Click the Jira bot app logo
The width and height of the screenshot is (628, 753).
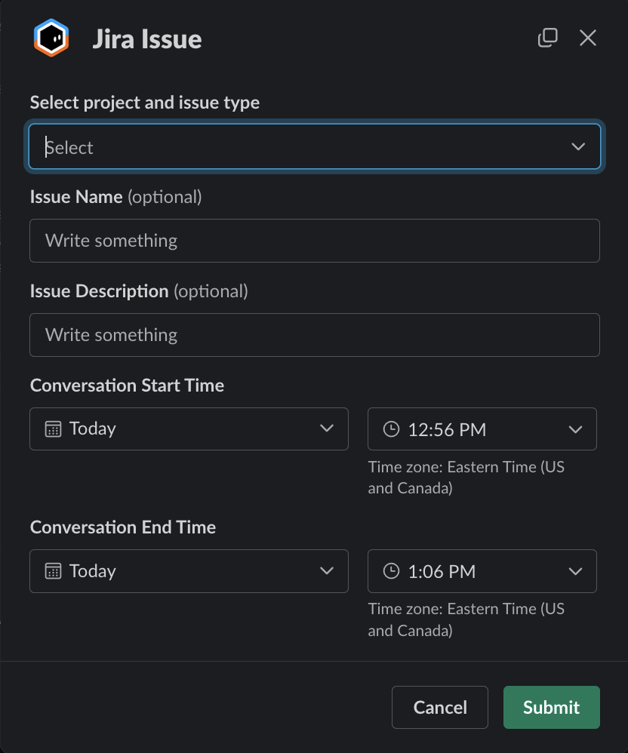(51, 38)
